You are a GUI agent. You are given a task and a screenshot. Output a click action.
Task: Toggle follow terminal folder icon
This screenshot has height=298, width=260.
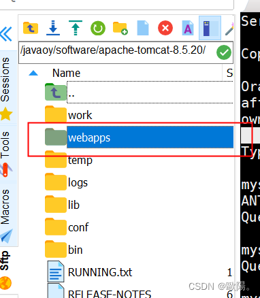210,28
